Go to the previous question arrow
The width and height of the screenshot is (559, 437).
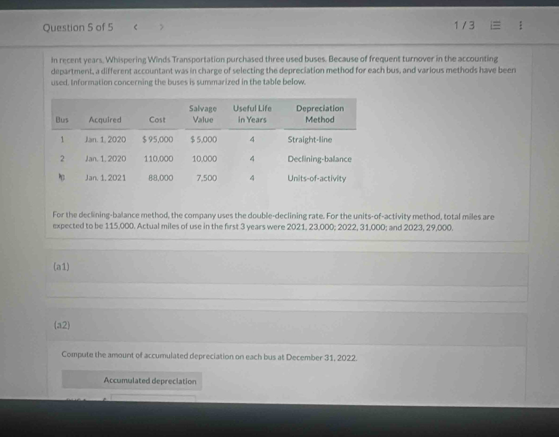coord(136,28)
